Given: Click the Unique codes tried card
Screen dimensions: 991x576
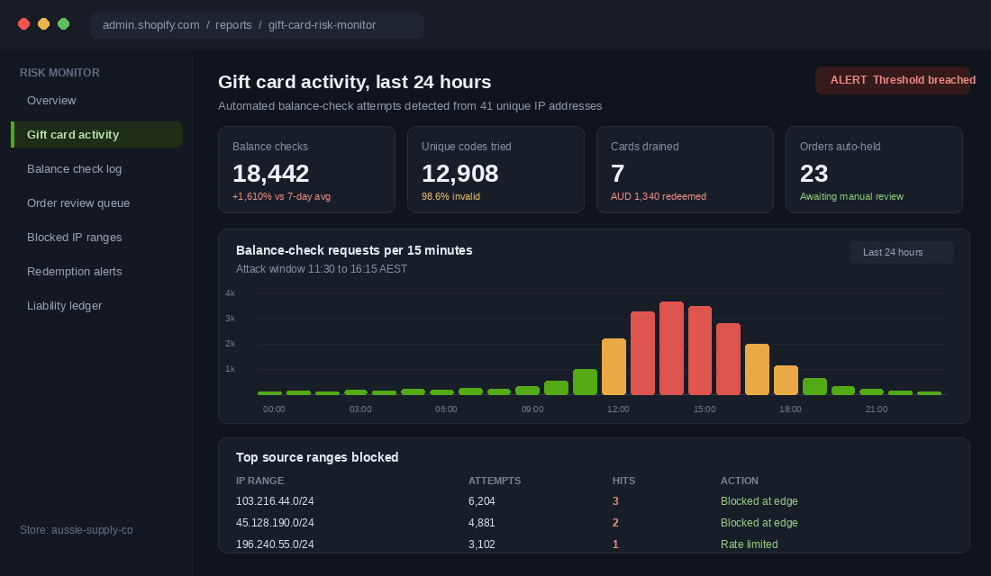Looking at the screenshot, I should [495, 169].
